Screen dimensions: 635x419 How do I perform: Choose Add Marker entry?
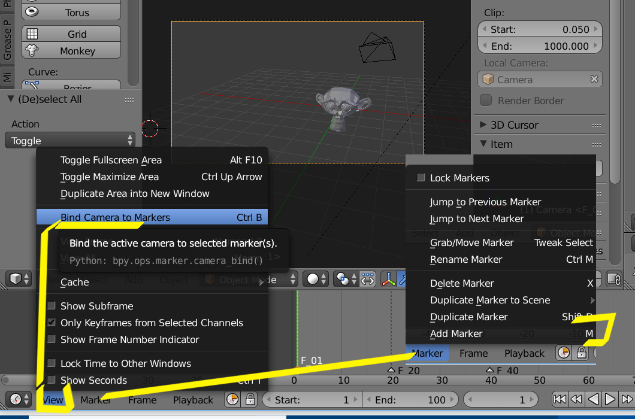coord(501,333)
